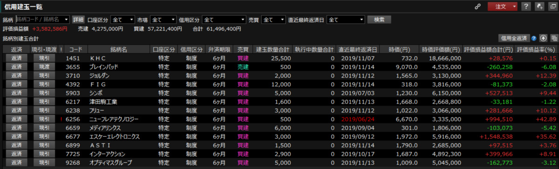
Task: Open help with the top question mark icon
Action: click(x=526, y=7)
